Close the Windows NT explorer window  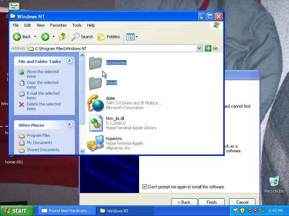point(219,17)
